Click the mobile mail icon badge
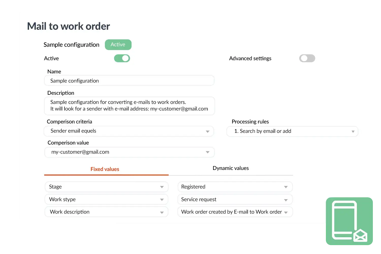The height and width of the screenshot is (254, 381). click(349, 221)
